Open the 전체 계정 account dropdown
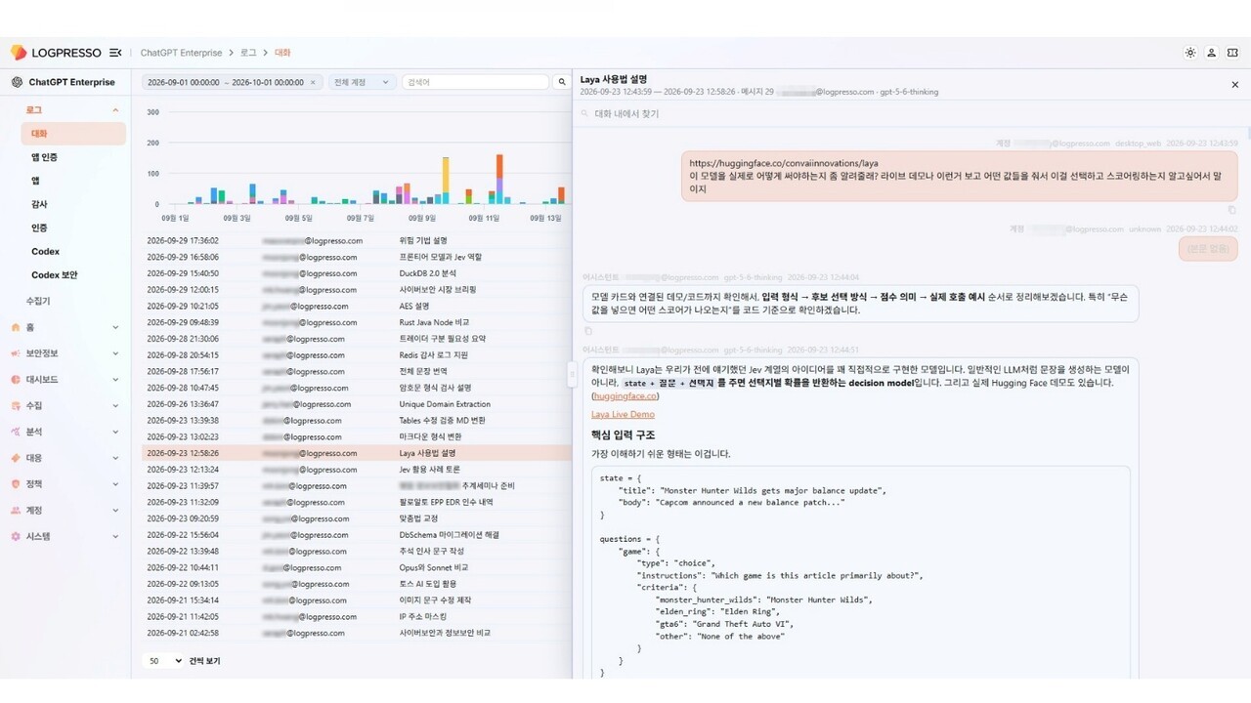The width and height of the screenshot is (1251, 703). [x=362, y=83]
